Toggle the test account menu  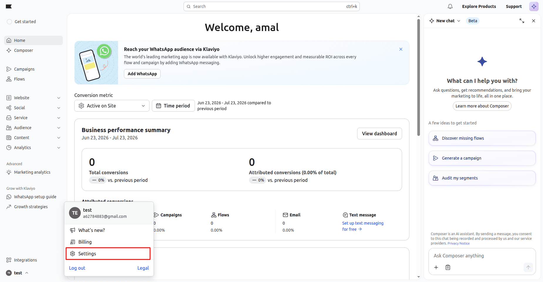(17, 273)
